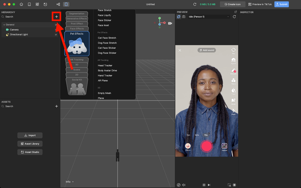The width and height of the screenshot is (301, 188).
Task: Add Body Avatar Drive object
Action: (107, 70)
